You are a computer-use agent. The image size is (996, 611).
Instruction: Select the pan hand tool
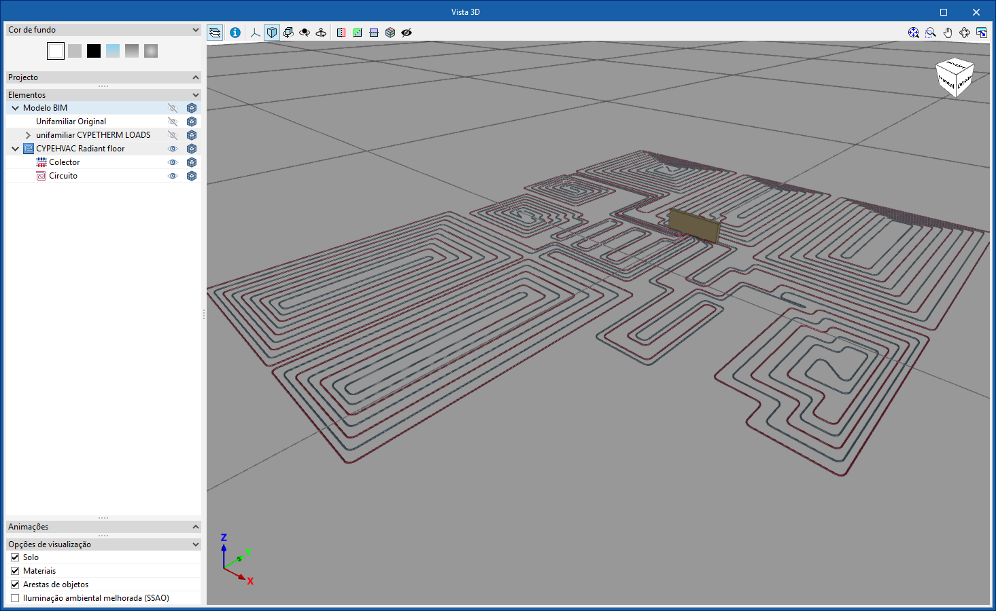pyautogui.click(x=948, y=33)
